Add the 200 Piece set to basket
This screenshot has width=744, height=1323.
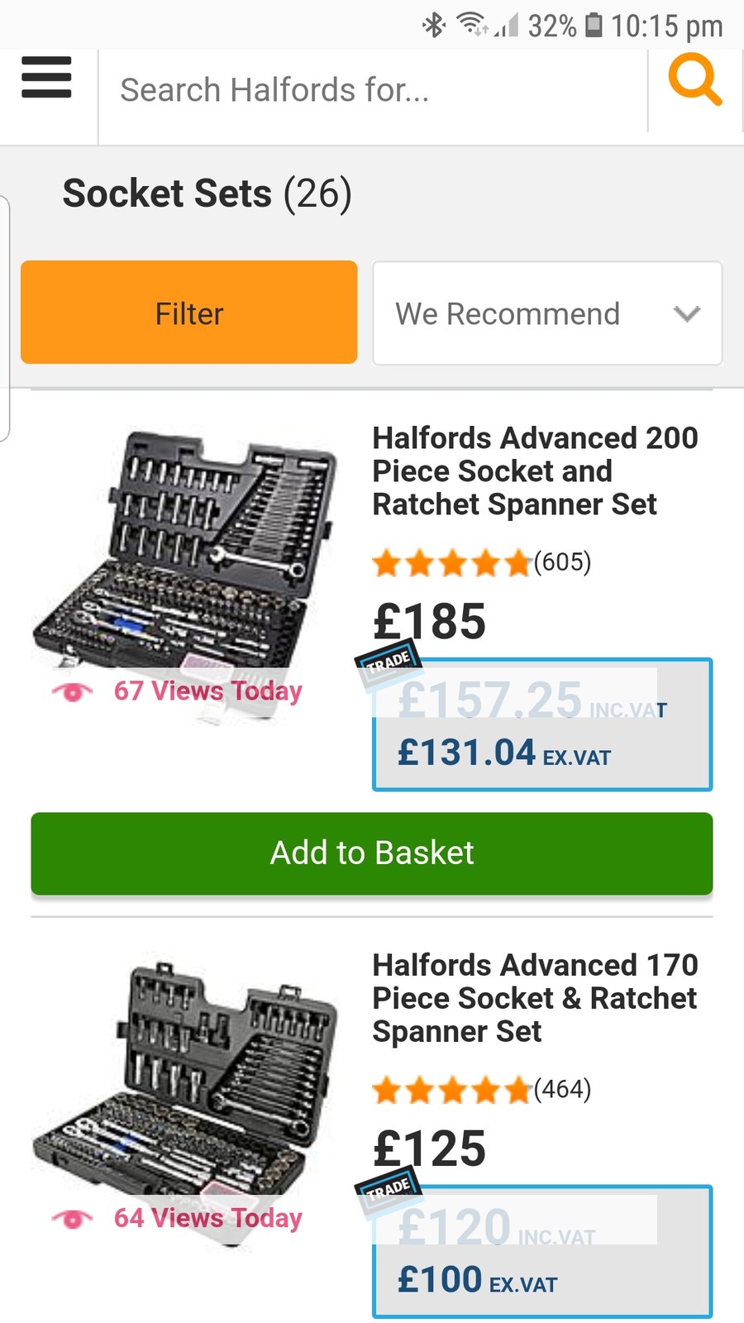coord(372,853)
